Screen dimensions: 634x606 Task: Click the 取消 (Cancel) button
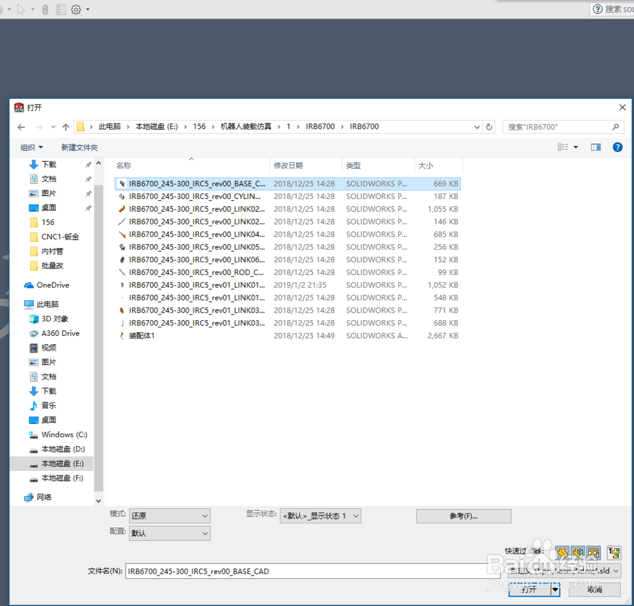click(x=595, y=590)
